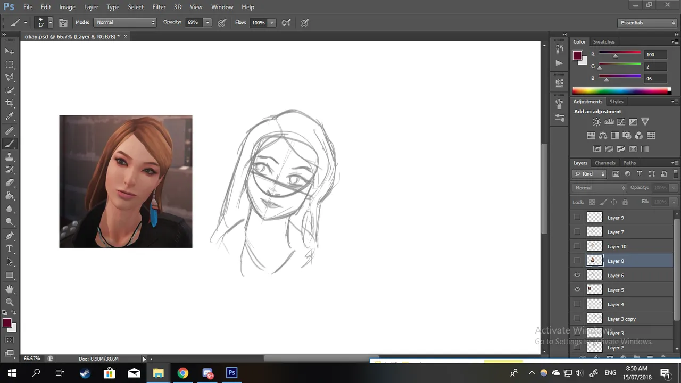Image resolution: width=681 pixels, height=383 pixels.
Task: Add a Levels adjustment
Action: [609, 122]
